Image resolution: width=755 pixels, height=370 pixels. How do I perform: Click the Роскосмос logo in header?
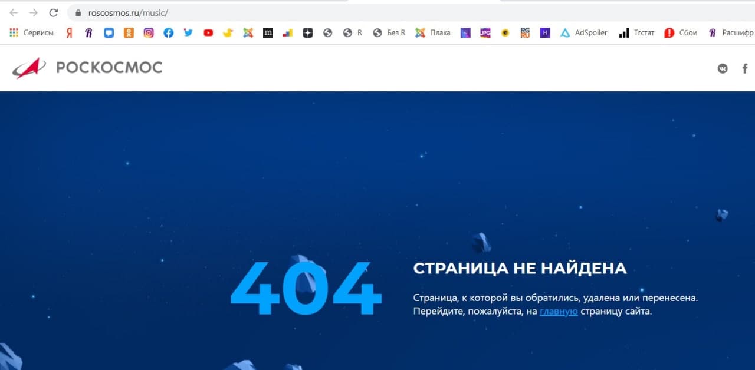(x=87, y=68)
